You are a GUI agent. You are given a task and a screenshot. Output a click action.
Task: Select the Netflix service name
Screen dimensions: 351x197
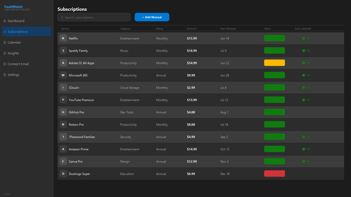tap(73, 38)
